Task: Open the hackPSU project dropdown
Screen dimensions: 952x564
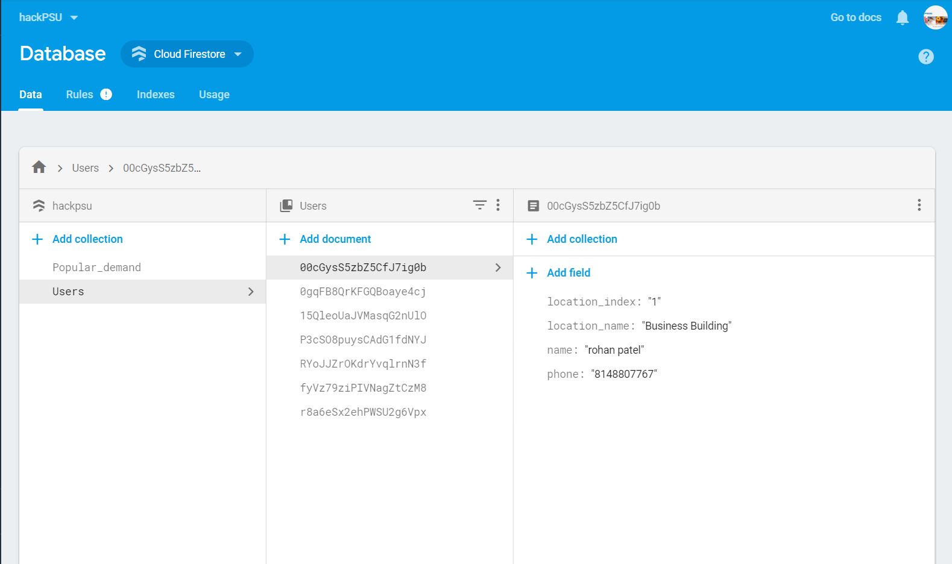Action: (x=48, y=17)
